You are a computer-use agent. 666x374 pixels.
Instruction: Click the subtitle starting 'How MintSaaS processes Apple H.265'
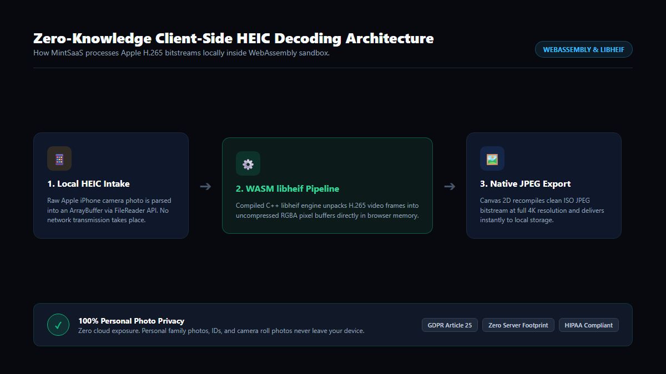tap(181, 53)
